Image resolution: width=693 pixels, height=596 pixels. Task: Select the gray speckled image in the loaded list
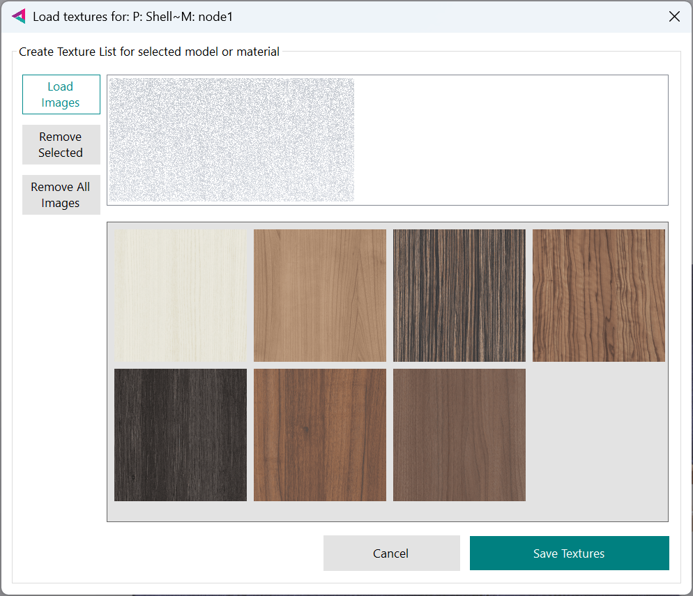point(231,140)
